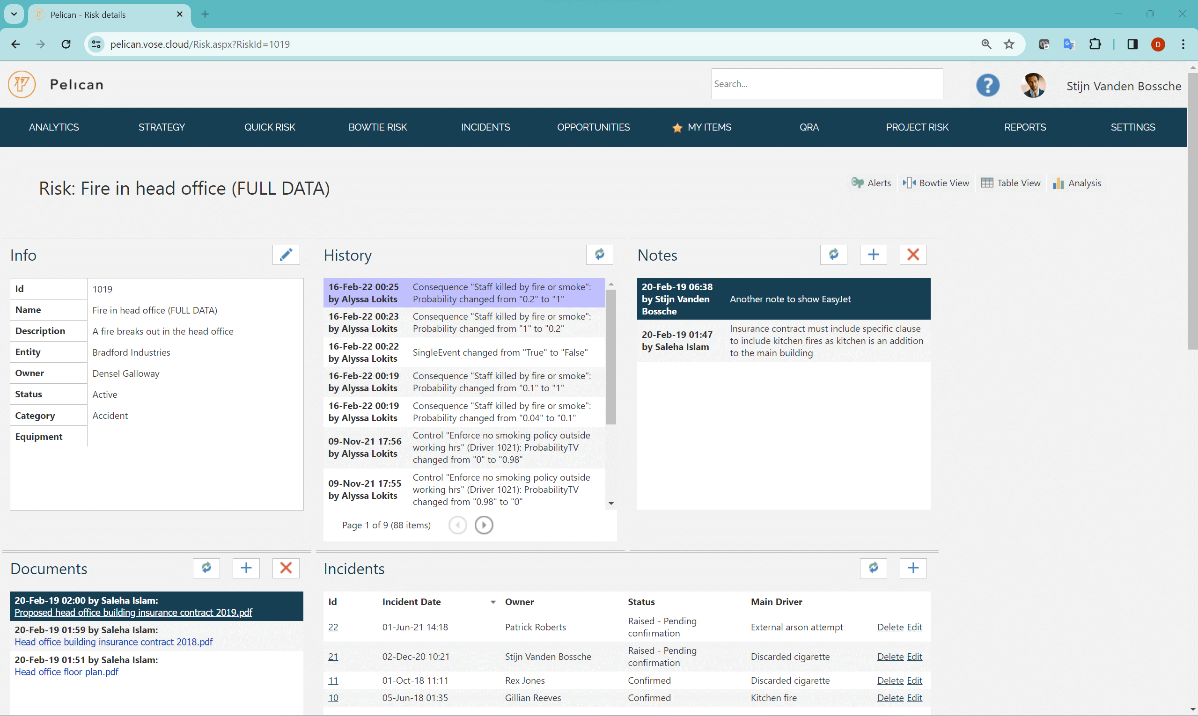Open Head office floor plan.pdf
This screenshot has width=1198, height=716.
66,672
